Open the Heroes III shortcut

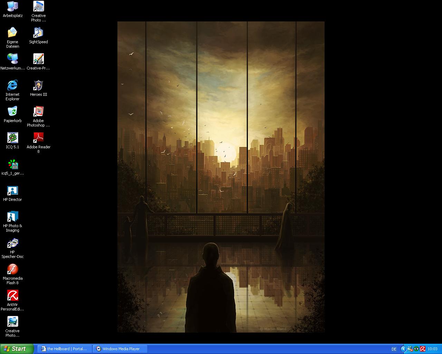[38, 85]
